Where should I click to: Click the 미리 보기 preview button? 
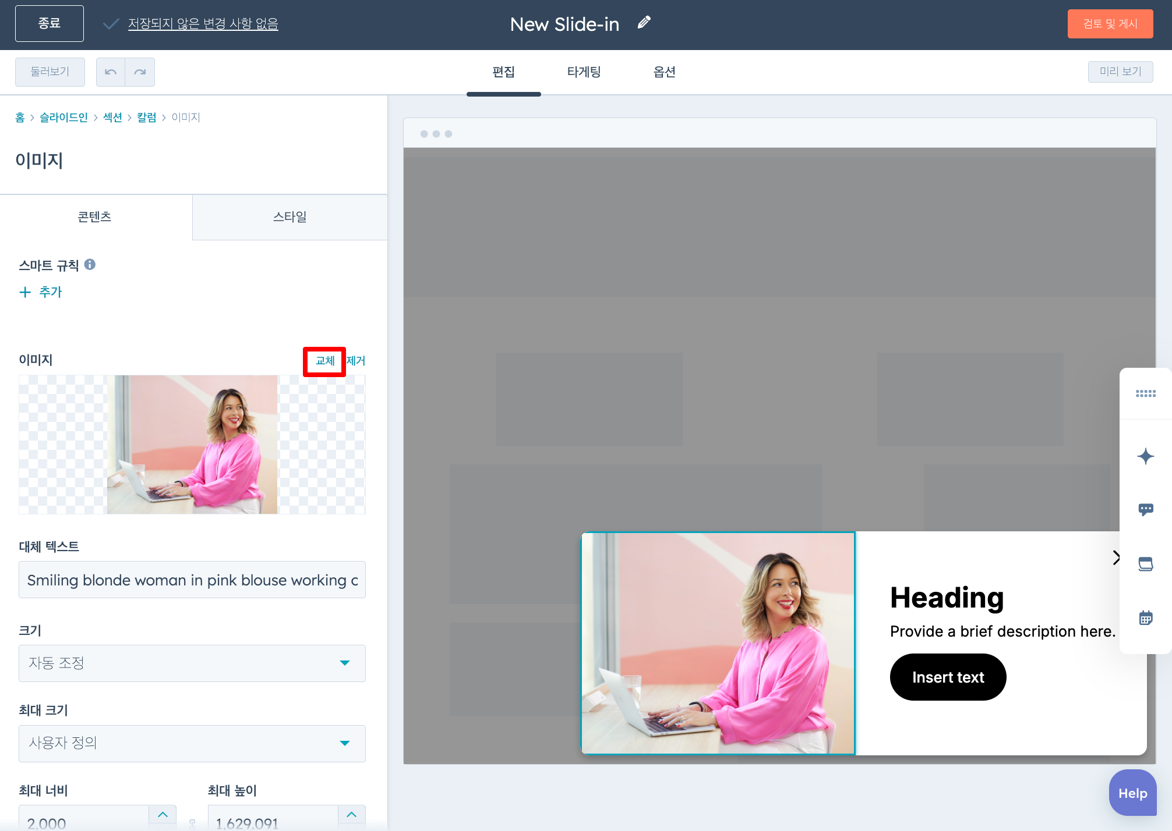[x=1120, y=72]
